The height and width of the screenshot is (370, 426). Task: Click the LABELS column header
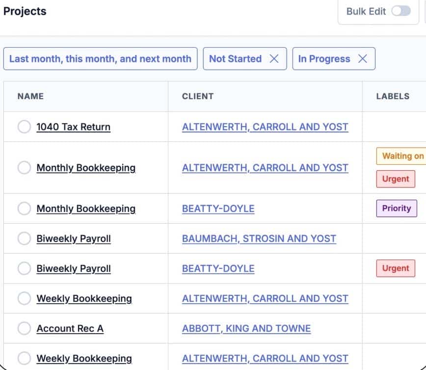pos(393,96)
